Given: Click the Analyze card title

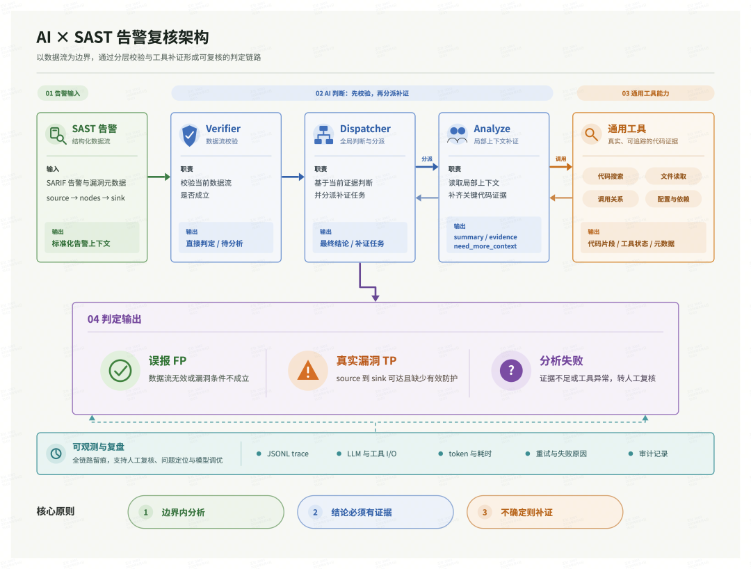Looking at the screenshot, I should pyautogui.click(x=492, y=129).
